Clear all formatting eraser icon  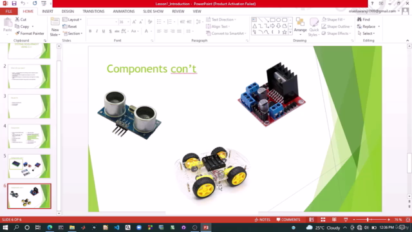point(150,22)
